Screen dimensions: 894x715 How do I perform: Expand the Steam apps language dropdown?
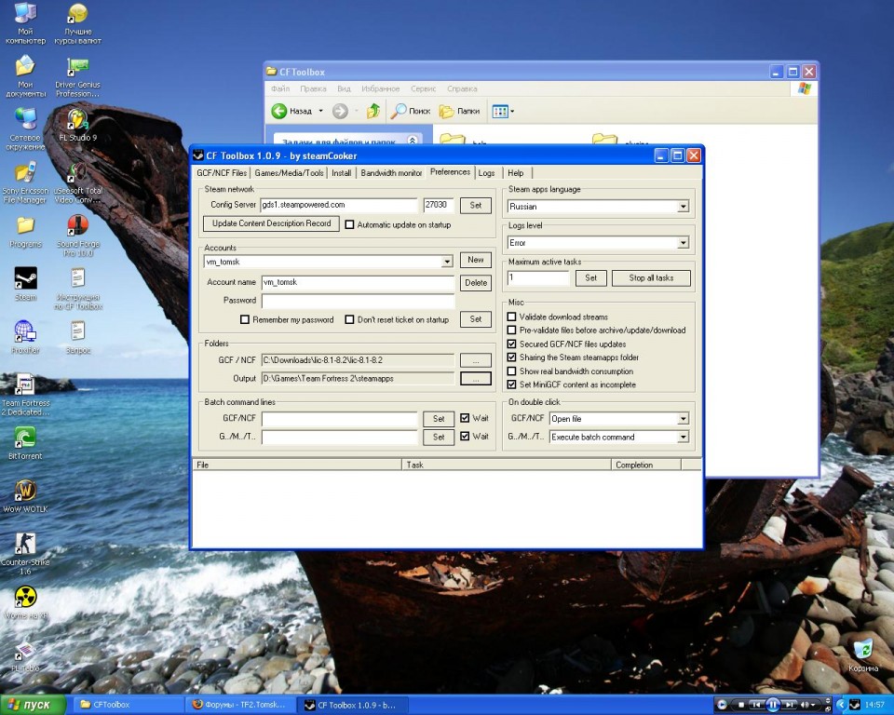[x=683, y=207]
